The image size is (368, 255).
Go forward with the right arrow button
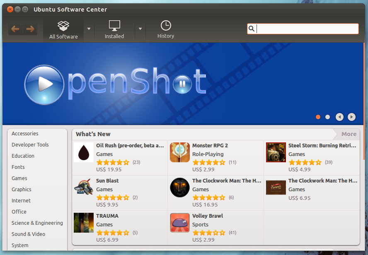[30, 29]
